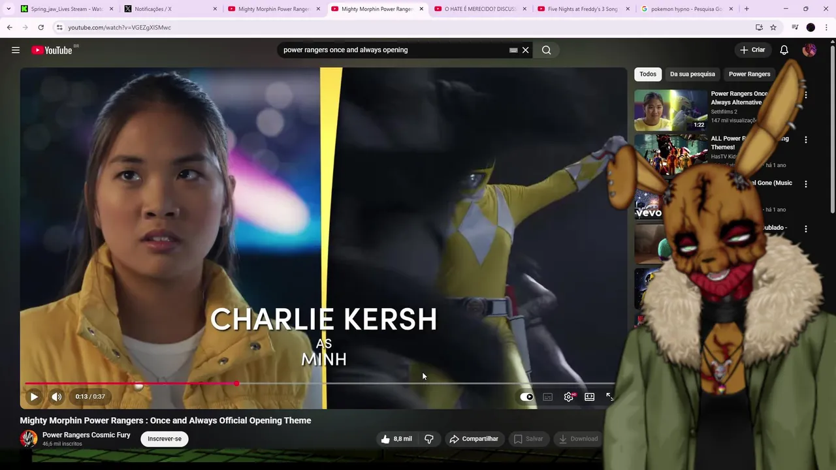This screenshot has height=470, width=836.
Task: Switch to O HATE É MERECIDO browser tab
Action: (481, 9)
